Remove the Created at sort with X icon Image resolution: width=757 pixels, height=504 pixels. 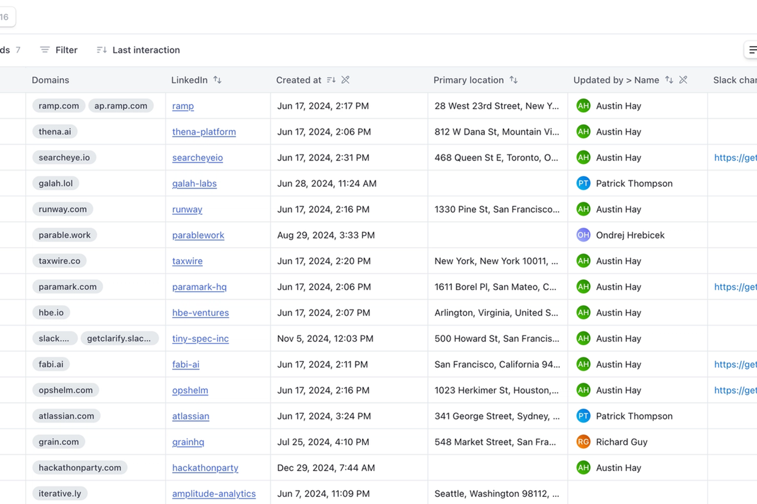tap(345, 80)
